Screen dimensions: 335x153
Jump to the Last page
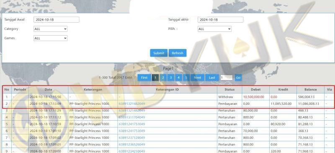[212, 78]
